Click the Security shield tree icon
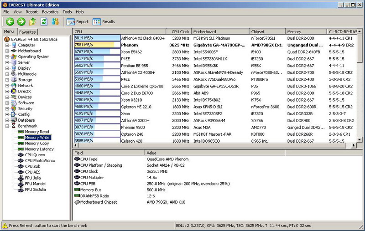Image resolution: width=365 pixels, height=231 pixels. 14,108
